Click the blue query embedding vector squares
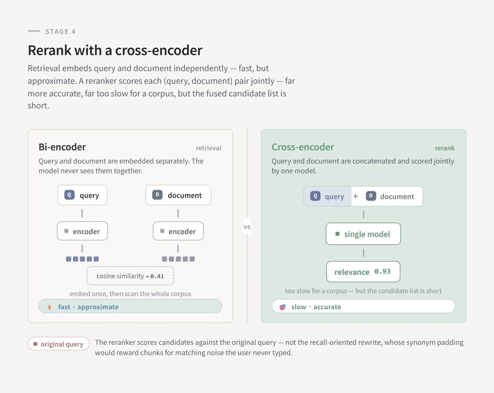This screenshot has height=393, width=494. pos(82,259)
